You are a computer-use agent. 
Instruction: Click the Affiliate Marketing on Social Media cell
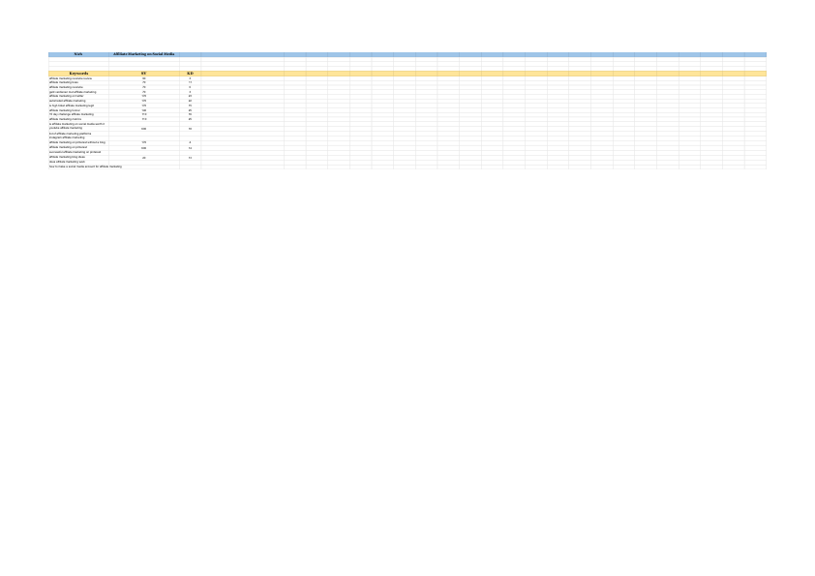[x=145, y=53]
